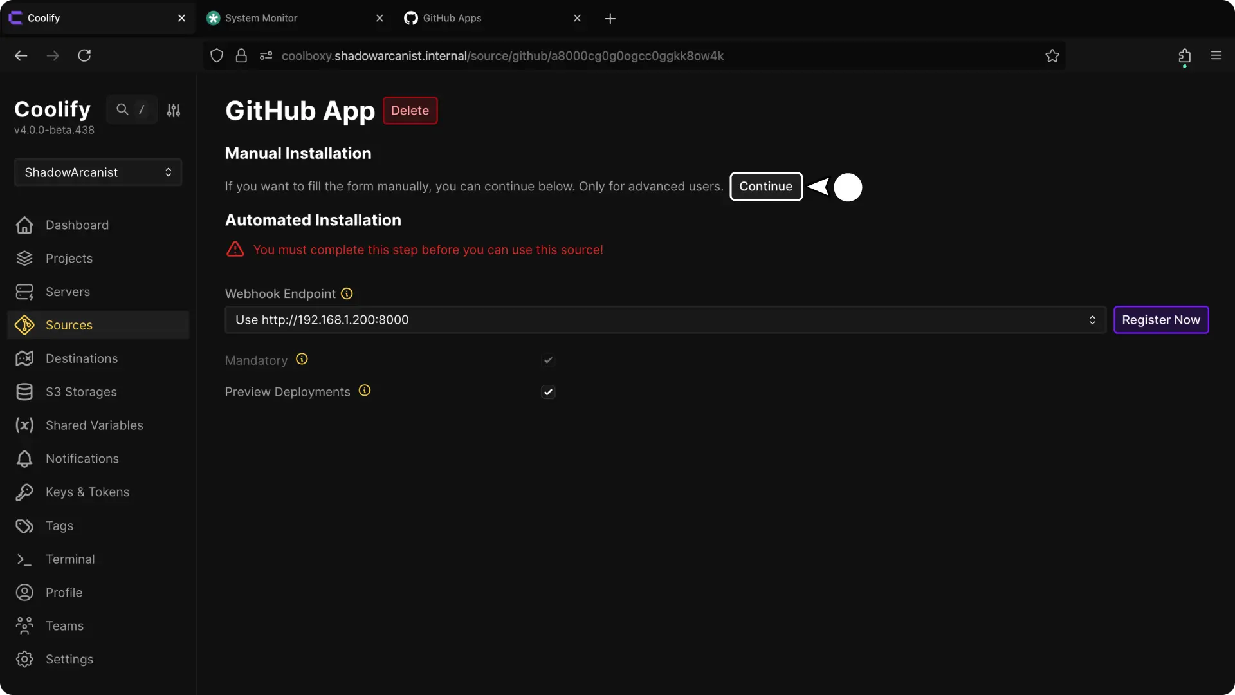Expand the ShadowArcanist team dropdown
The height and width of the screenshot is (695, 1235).
(98, 172)
